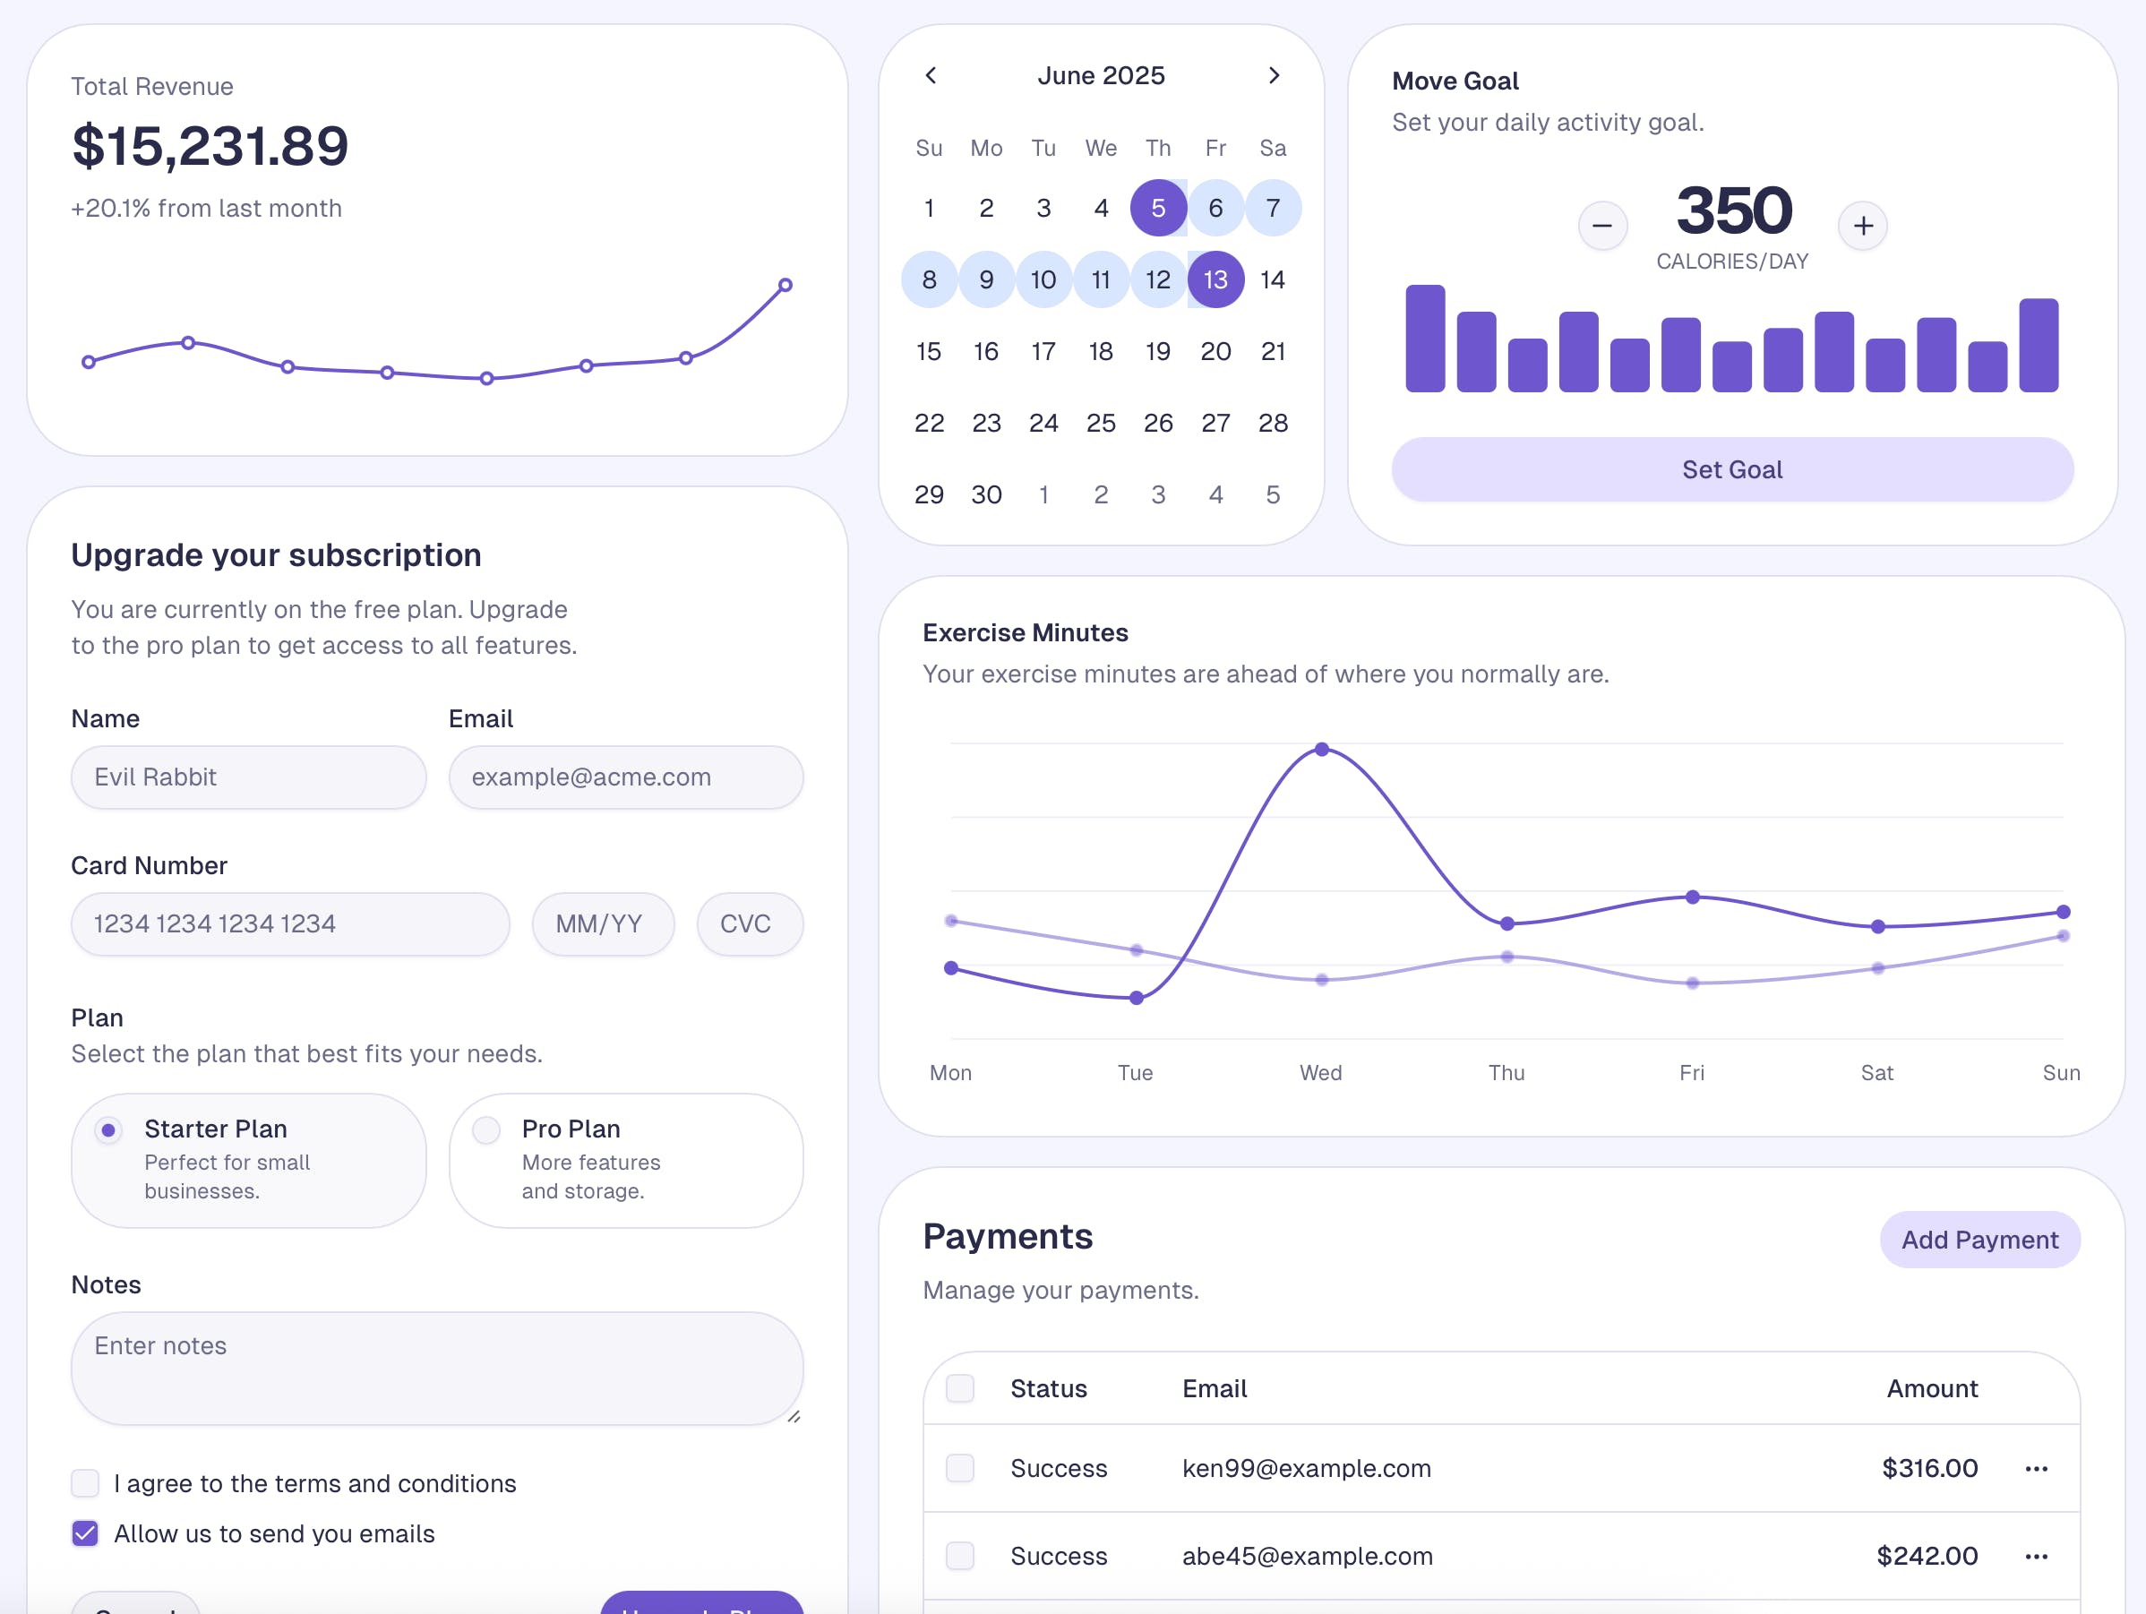
Task: Uncheck Allow us to send you emails
Action: point(85,1533)
